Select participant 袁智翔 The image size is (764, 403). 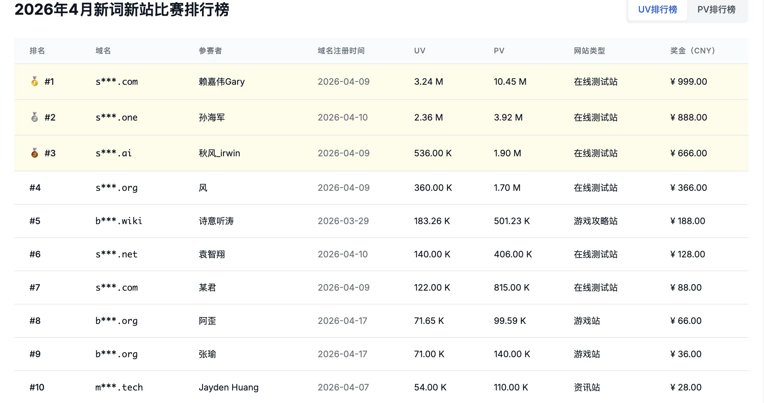212,254
